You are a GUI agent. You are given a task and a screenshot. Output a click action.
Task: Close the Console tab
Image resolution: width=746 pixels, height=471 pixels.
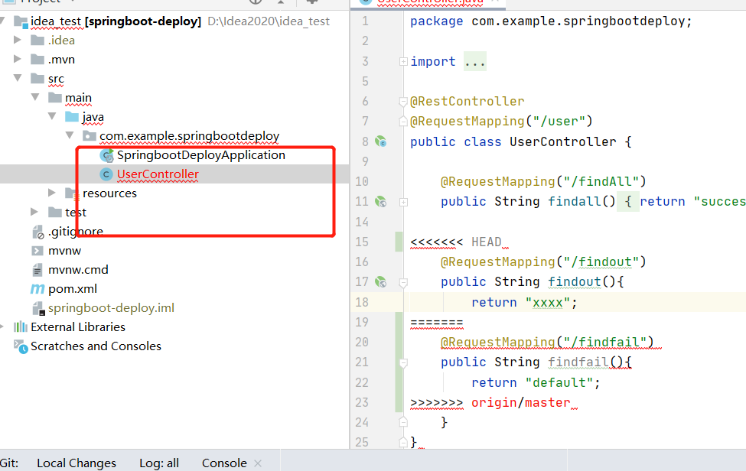point(258,463)
